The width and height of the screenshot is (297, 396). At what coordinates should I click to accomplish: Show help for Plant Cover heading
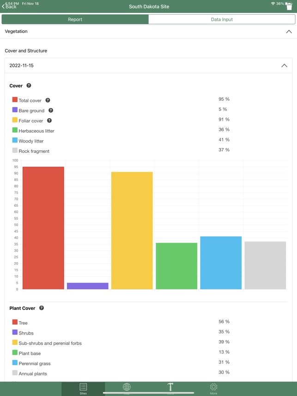coord(42,308)
